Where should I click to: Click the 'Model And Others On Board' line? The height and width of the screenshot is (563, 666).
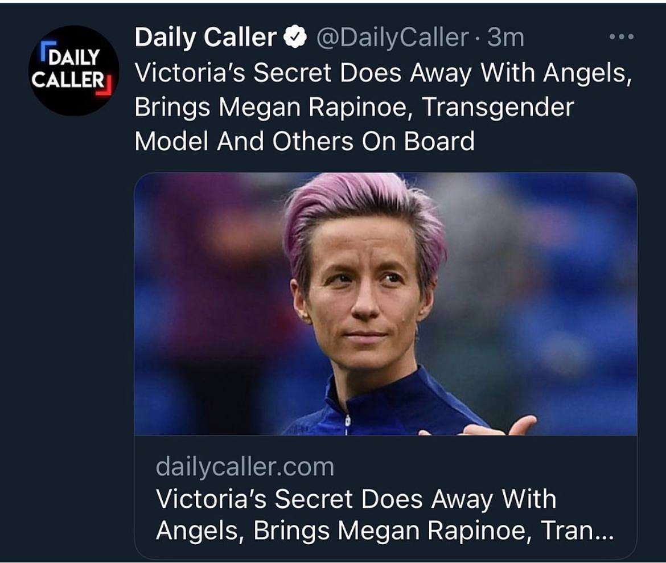[305, 141]
